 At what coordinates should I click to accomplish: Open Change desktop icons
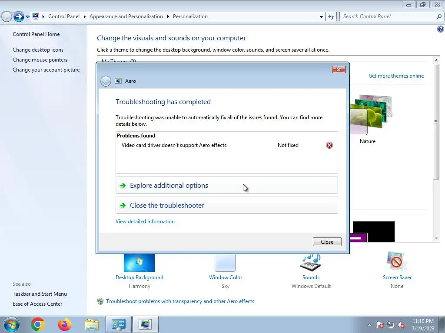pyautogui.click(x=38, y=50)
